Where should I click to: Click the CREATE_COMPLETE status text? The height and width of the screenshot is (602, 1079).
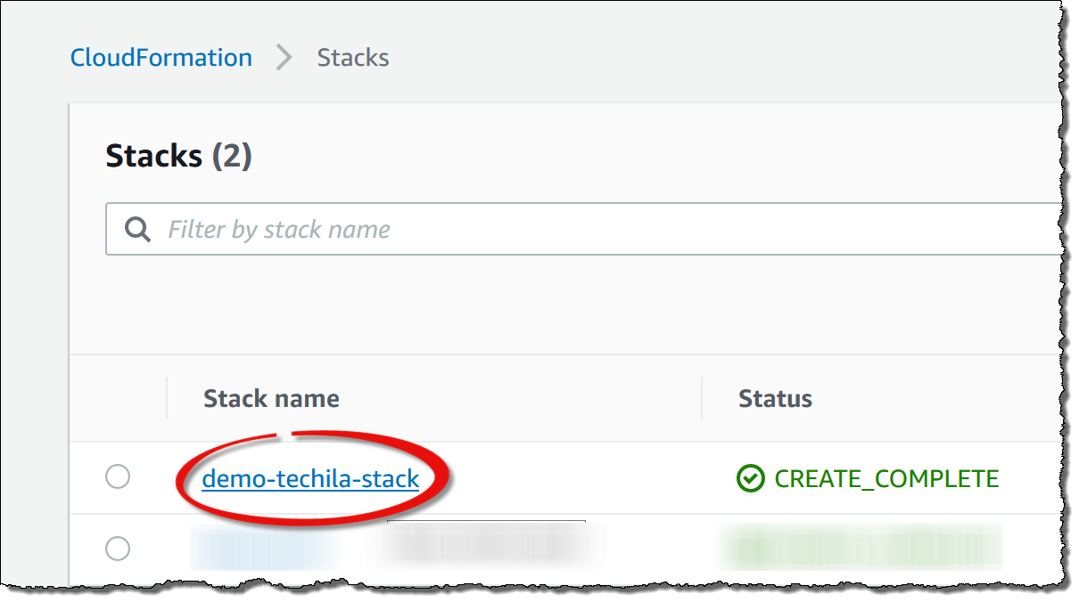886,479
